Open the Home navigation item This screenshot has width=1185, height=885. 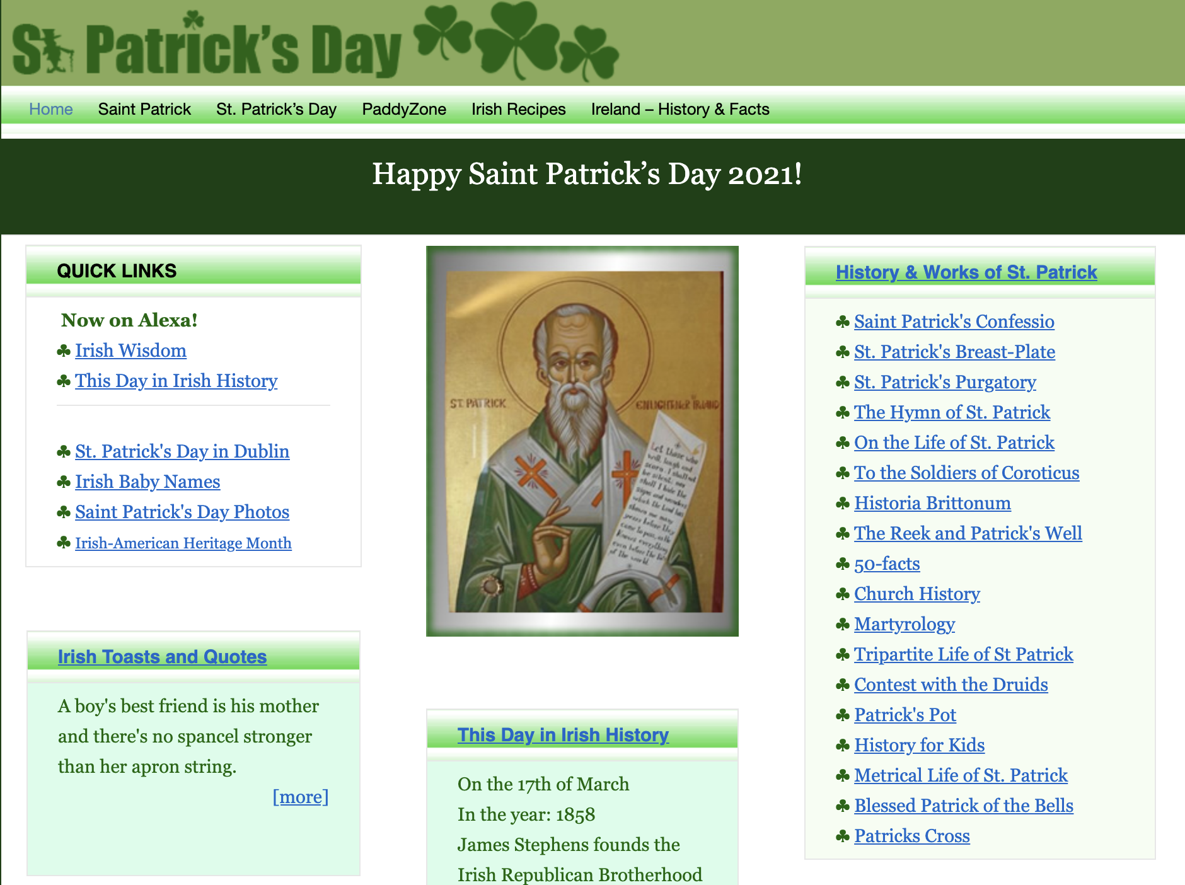click(51, 109)
